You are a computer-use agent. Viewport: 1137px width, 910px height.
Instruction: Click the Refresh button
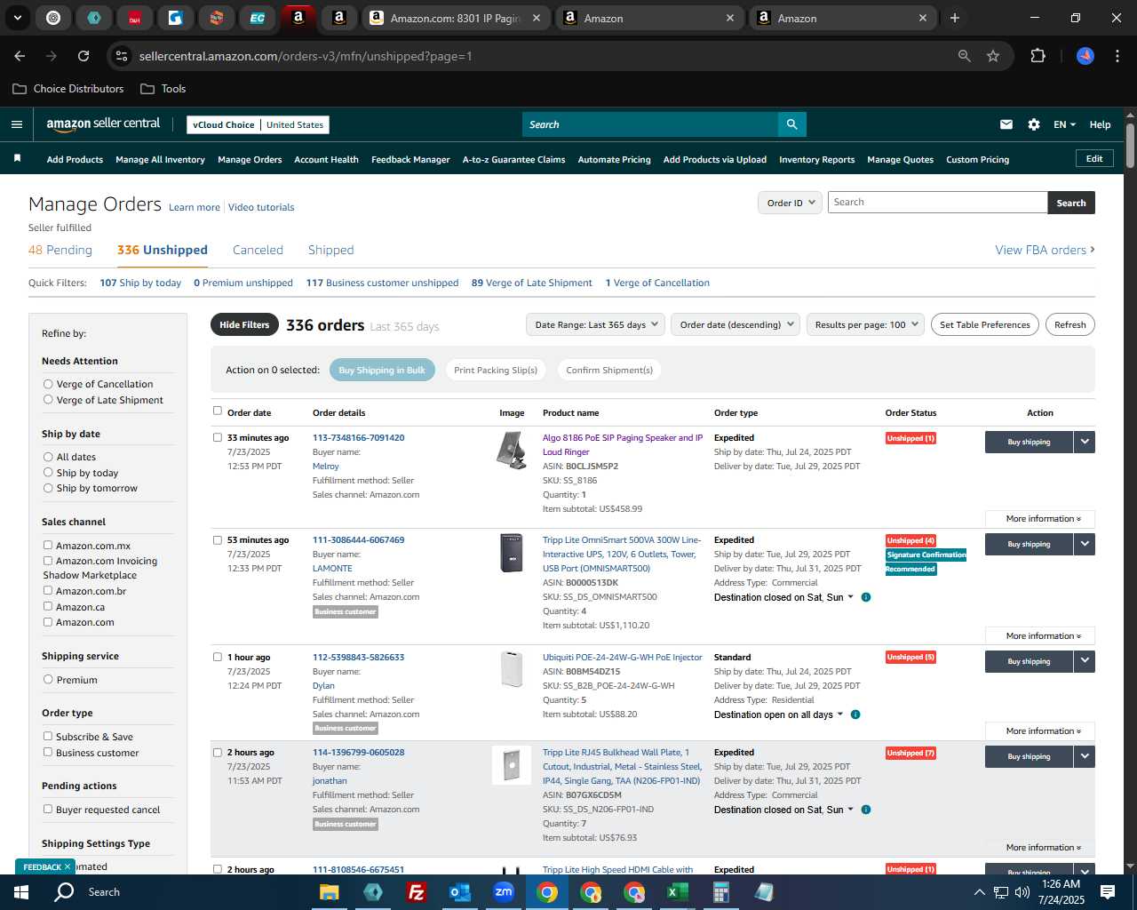(1069, 324)
